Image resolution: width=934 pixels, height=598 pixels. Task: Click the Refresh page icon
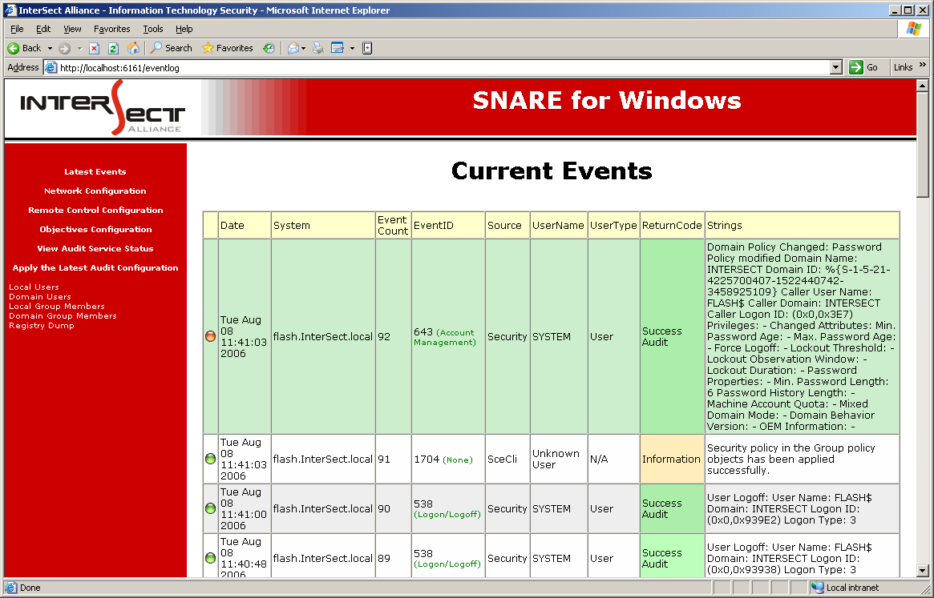click(x=113, y=48)
